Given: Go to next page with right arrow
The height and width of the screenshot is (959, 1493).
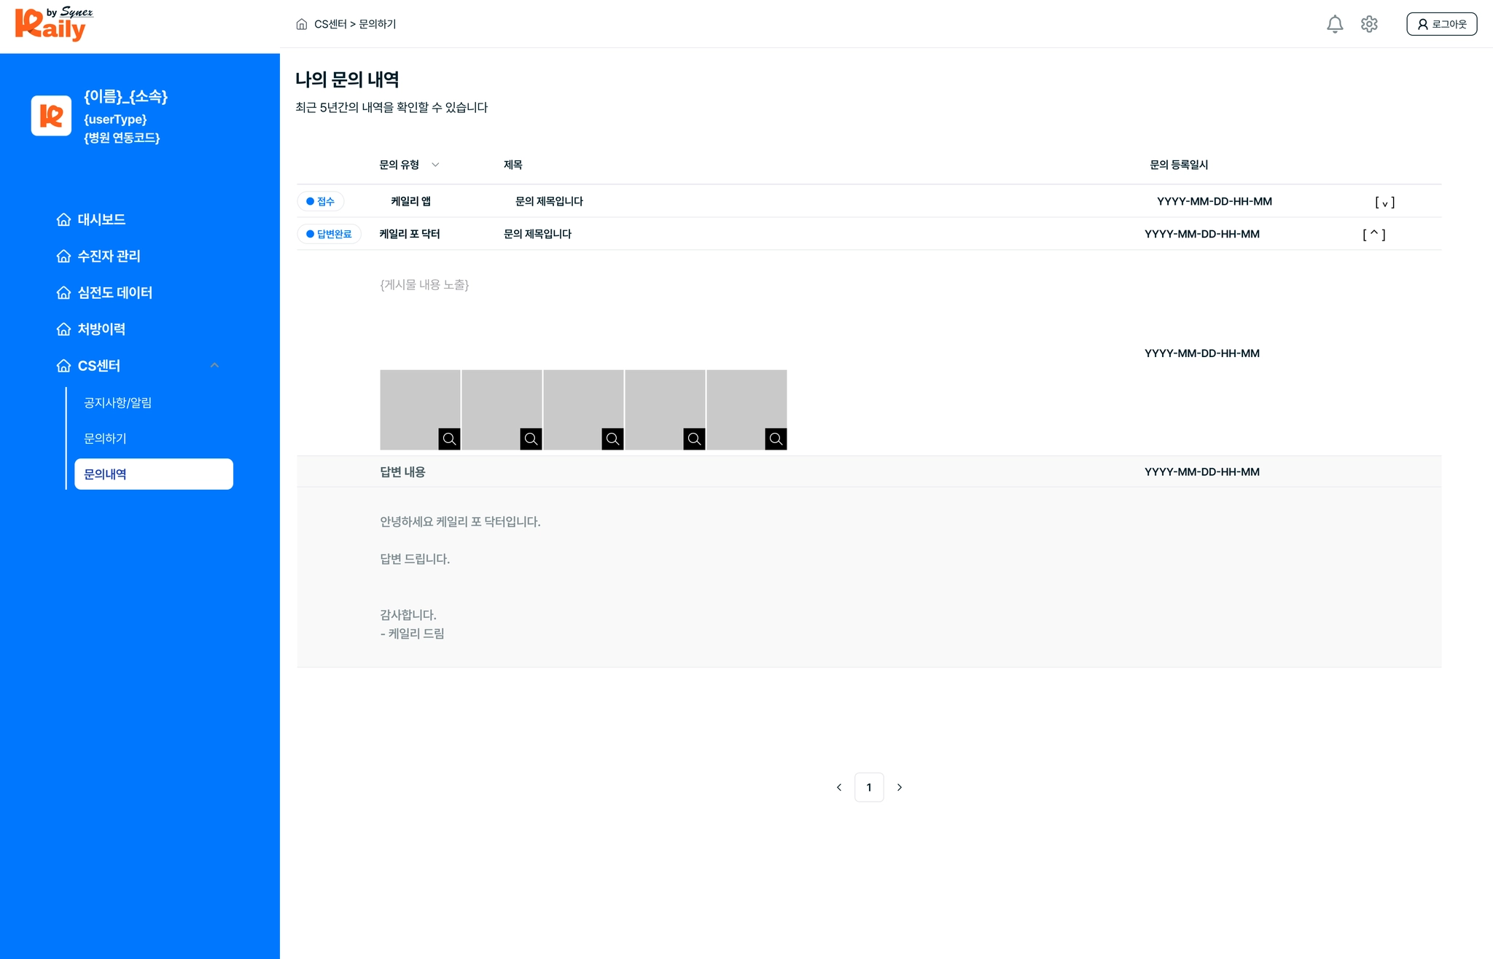Looking at the screenshot, I should [x=900, y=787].
